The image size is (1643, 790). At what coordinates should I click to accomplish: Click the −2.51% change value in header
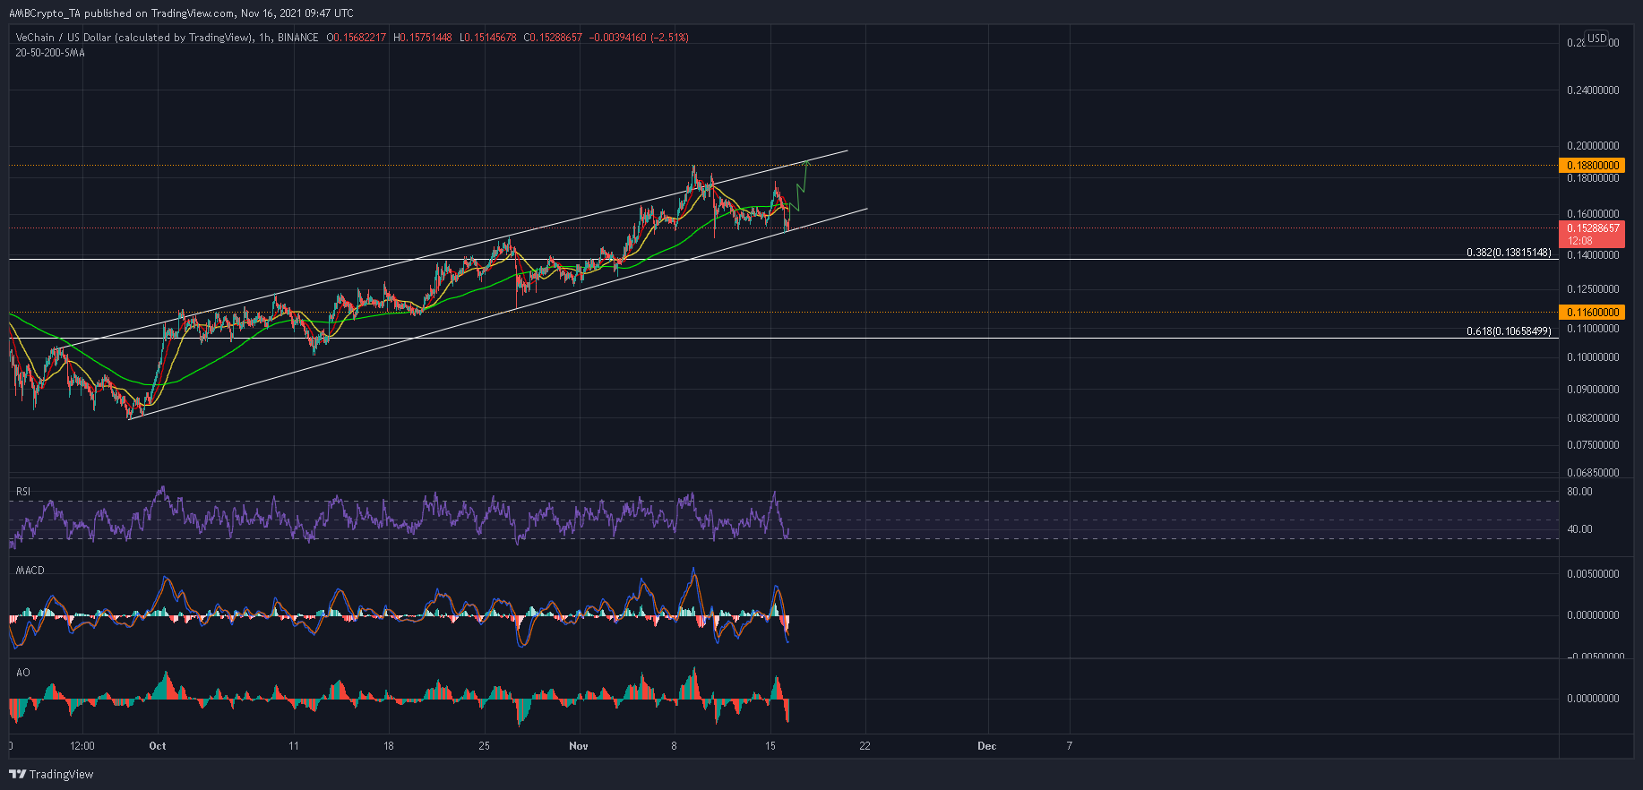(x=670, y=38)
